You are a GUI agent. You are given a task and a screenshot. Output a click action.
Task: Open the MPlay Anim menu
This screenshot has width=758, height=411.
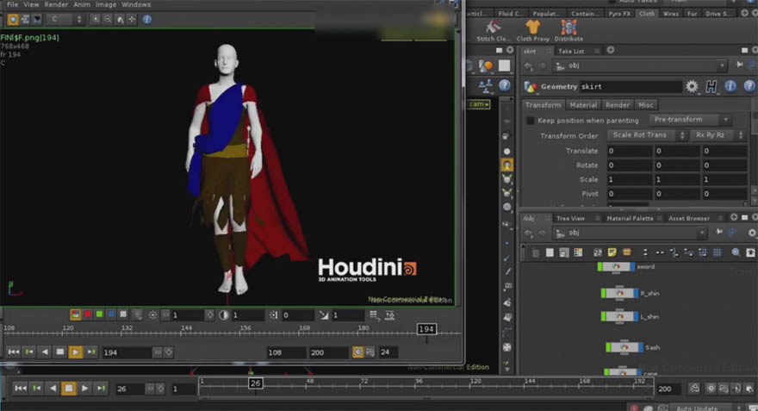pyautogui.click(x=81, y=4)
